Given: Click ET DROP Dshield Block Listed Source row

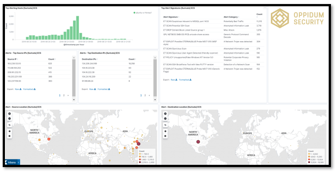Looking at the screenshot, I should point(214,30).
